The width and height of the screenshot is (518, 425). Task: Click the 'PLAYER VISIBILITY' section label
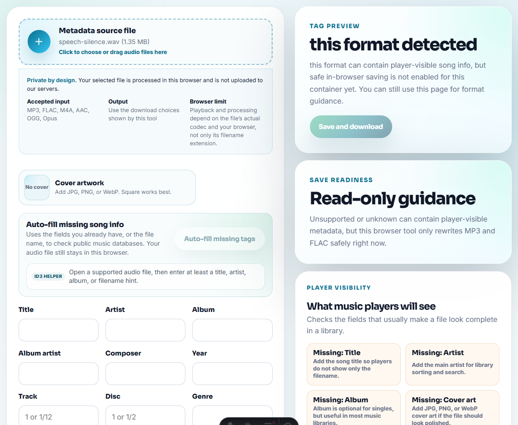tap(339, 287)
